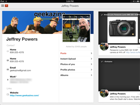Tap the chevron on the Posts row
Viewport: 140px width, 105px height.
coord(91,53)
